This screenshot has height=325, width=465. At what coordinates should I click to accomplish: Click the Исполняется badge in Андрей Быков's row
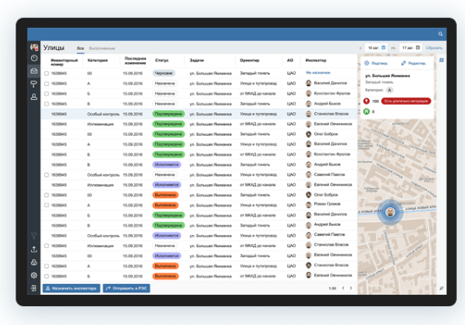click(166, 165)
